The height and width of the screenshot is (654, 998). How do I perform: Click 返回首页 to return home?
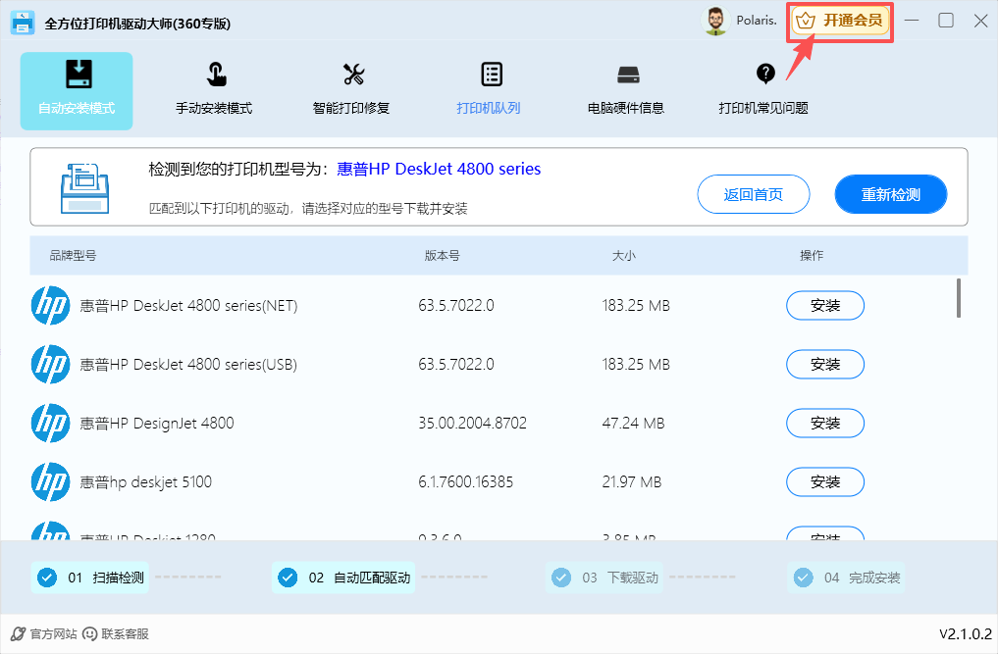click(x=754, y=194)
